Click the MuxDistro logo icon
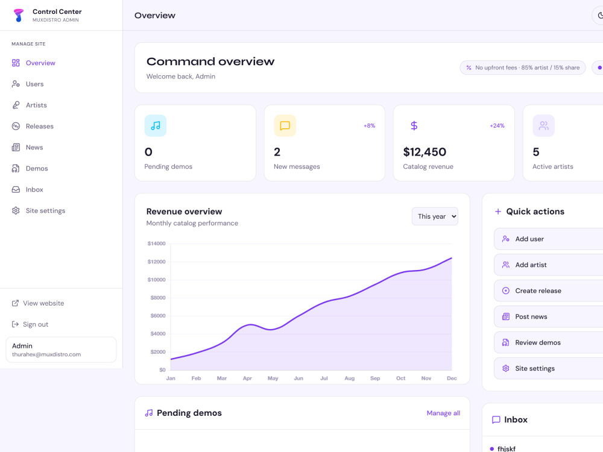This screenshot has width=603, height=452. click(x=19, y=16)
